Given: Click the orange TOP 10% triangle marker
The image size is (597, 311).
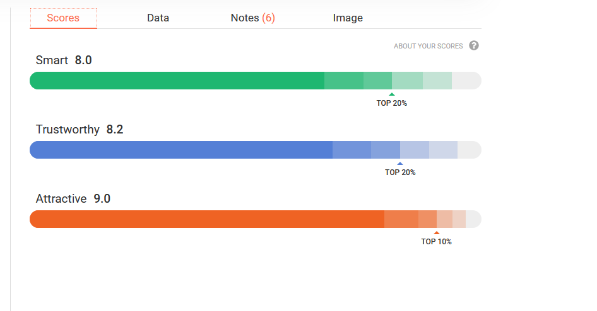Looking at the screenshot, I should (x=437, y=233).
